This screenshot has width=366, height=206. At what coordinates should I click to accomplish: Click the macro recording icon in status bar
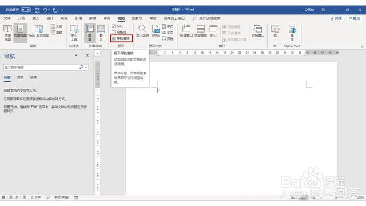click(x=76, y=197)
